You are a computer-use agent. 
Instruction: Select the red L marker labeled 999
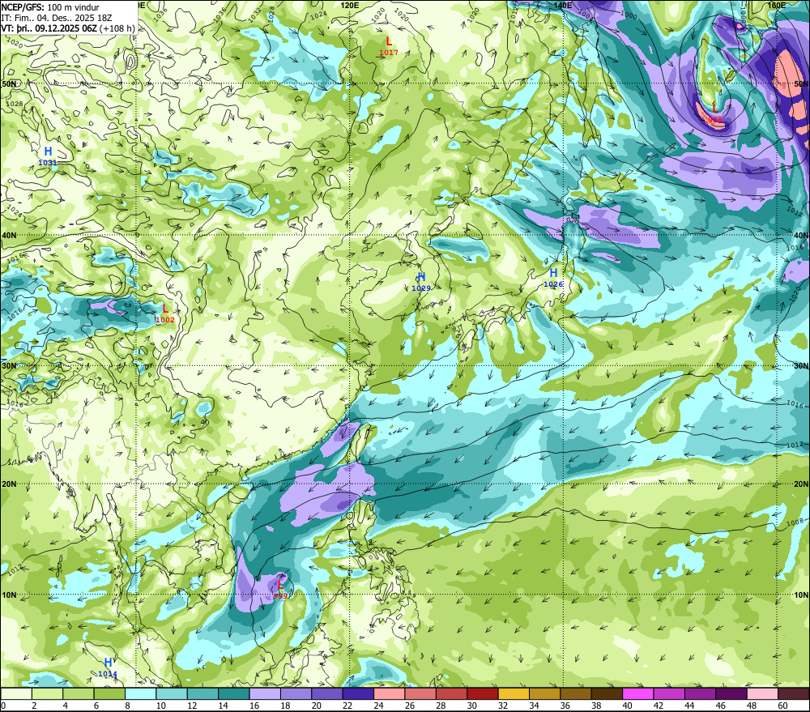pyautogui.click(x=280, y=585)
